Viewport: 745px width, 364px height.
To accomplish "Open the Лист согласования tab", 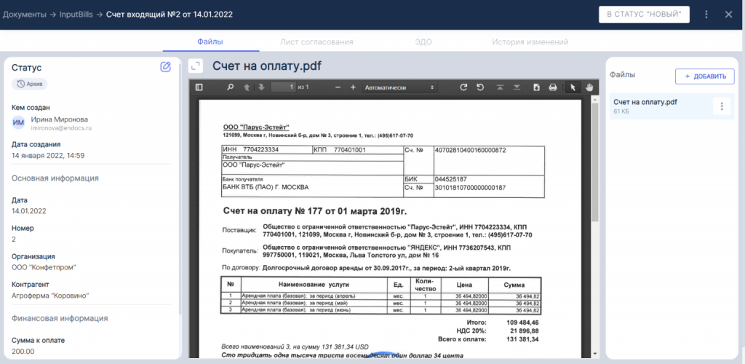I will pyautogui.click(x=317, y=41).
